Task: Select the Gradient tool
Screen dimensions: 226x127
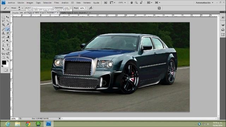Action: [x=7, y=37]
